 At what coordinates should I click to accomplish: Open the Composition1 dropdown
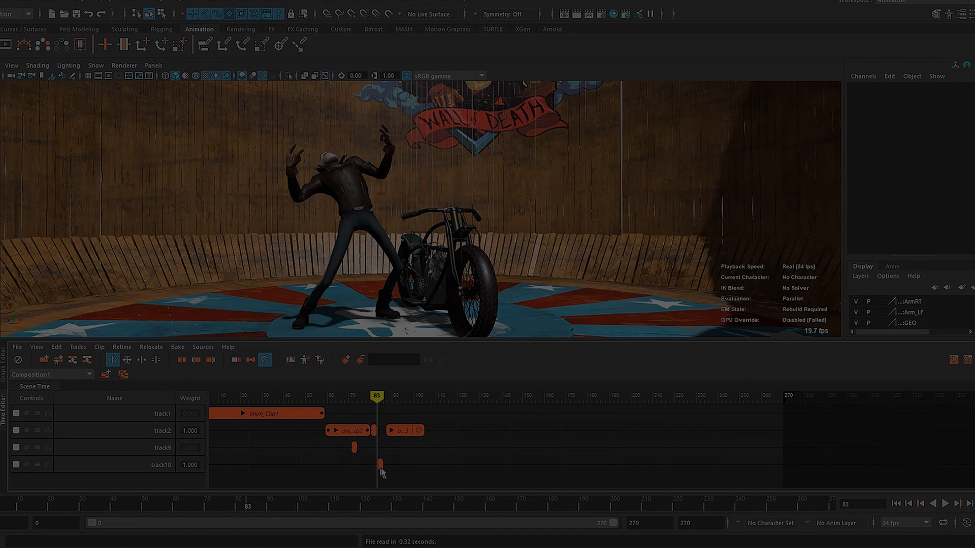click(89, 374)
